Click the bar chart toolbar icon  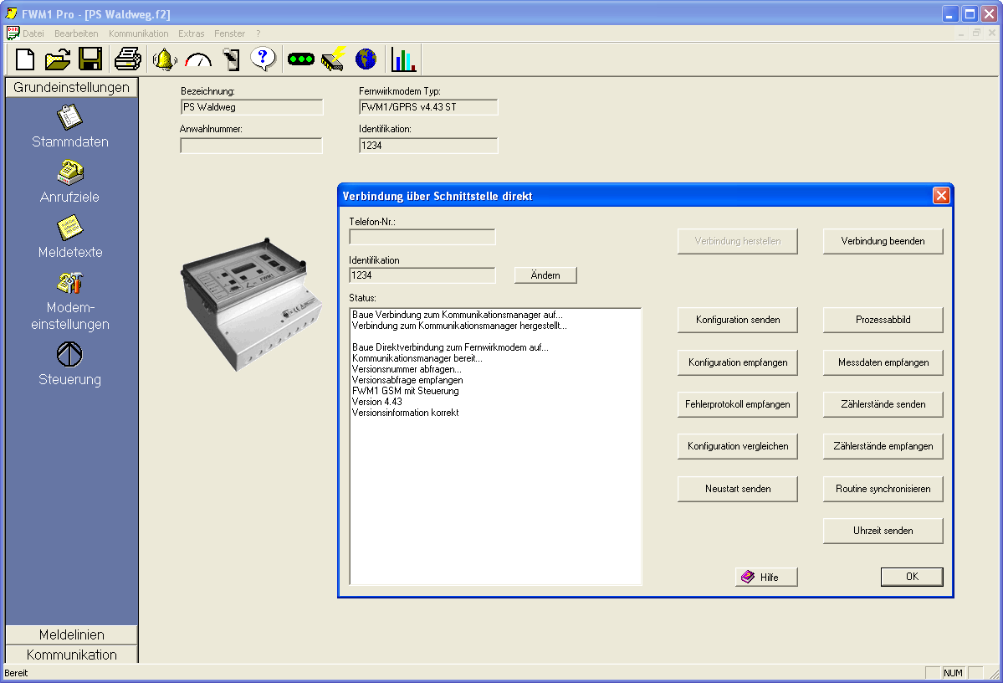tap(403, 59)
